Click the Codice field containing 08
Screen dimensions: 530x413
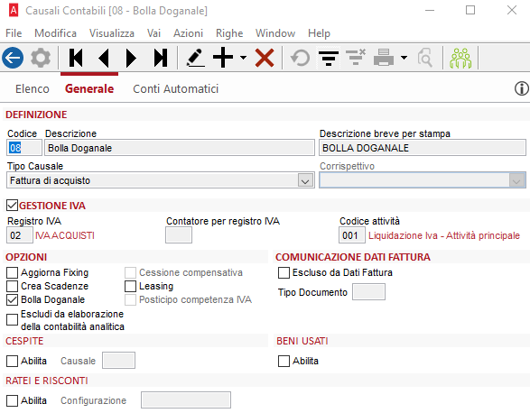pos(24,148)
